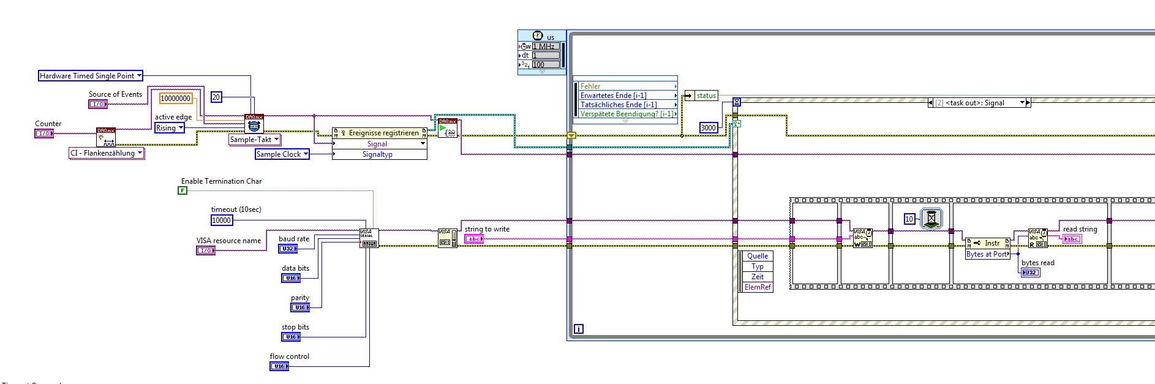Image resolution: width=1155 pixels, height=384 pixels.
Task: Click the Fehler output terminal
Action: tap(628, 86)
